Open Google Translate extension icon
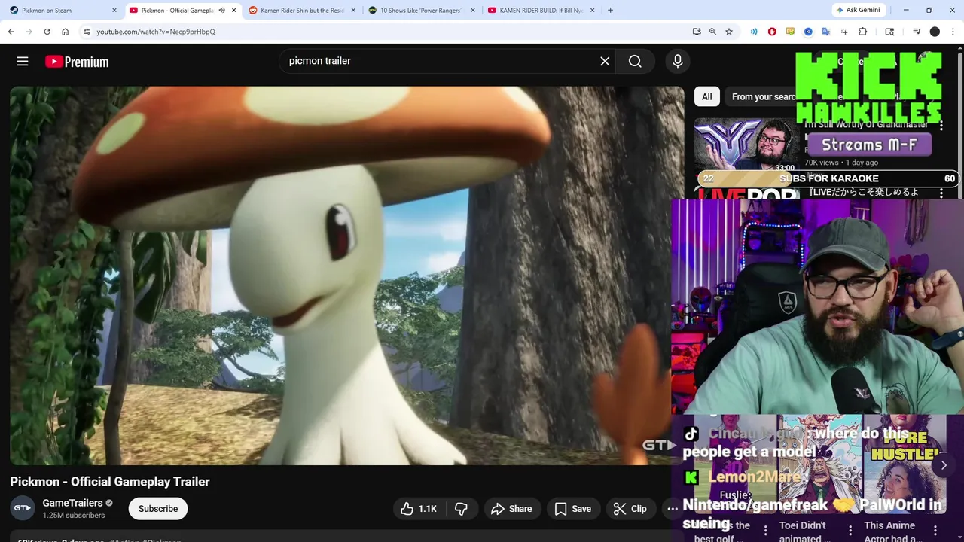Image resolution: width=964 pixels, height=542 pixels. pos(826,32)
